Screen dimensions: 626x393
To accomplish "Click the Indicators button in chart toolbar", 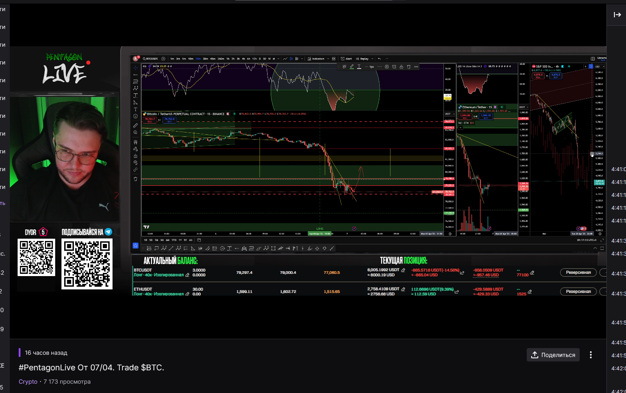I will 316,59.
